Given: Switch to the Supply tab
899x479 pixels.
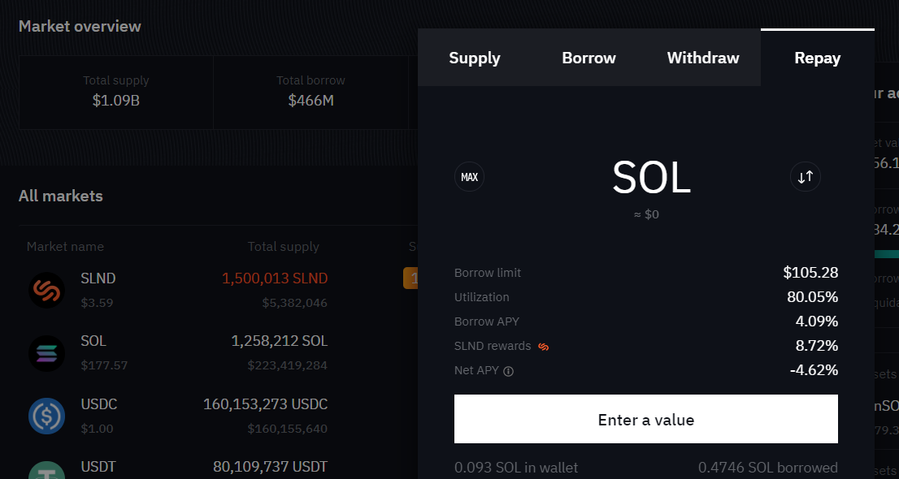Looking at the screenshot, I should 475,58.
